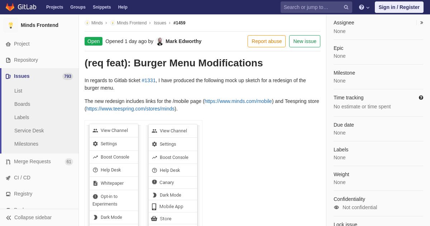Click 'No estimate or time spent' text
The height and width of the screenshot is (226, 430).
click(362, 107)
